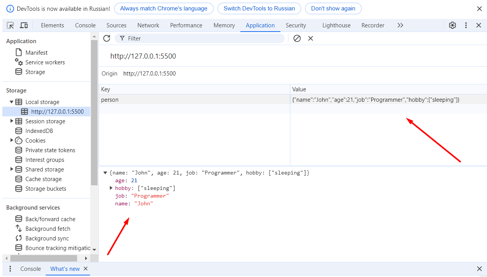
Task: Expand the Cookies tree node
Action: point(12,141)
